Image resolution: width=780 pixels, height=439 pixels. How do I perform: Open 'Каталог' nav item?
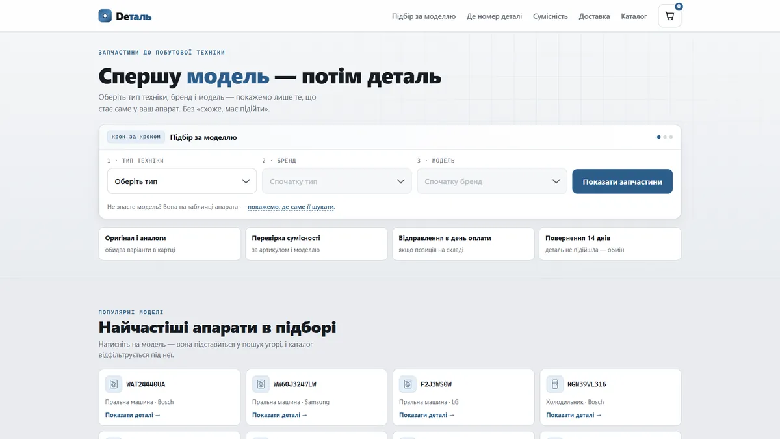(x=634, y=16)
